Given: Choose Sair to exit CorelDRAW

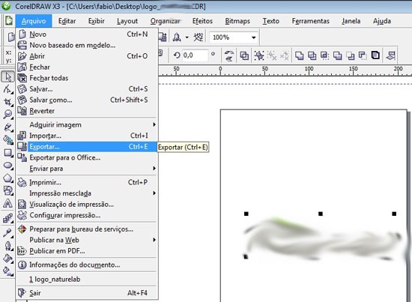Looking at the screenshot, I should click(87, 293).
